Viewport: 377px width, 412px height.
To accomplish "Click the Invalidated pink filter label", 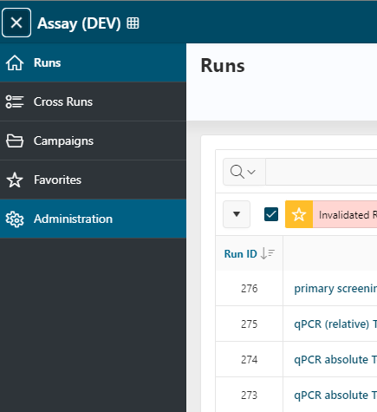I will click(x=345, y=214).
